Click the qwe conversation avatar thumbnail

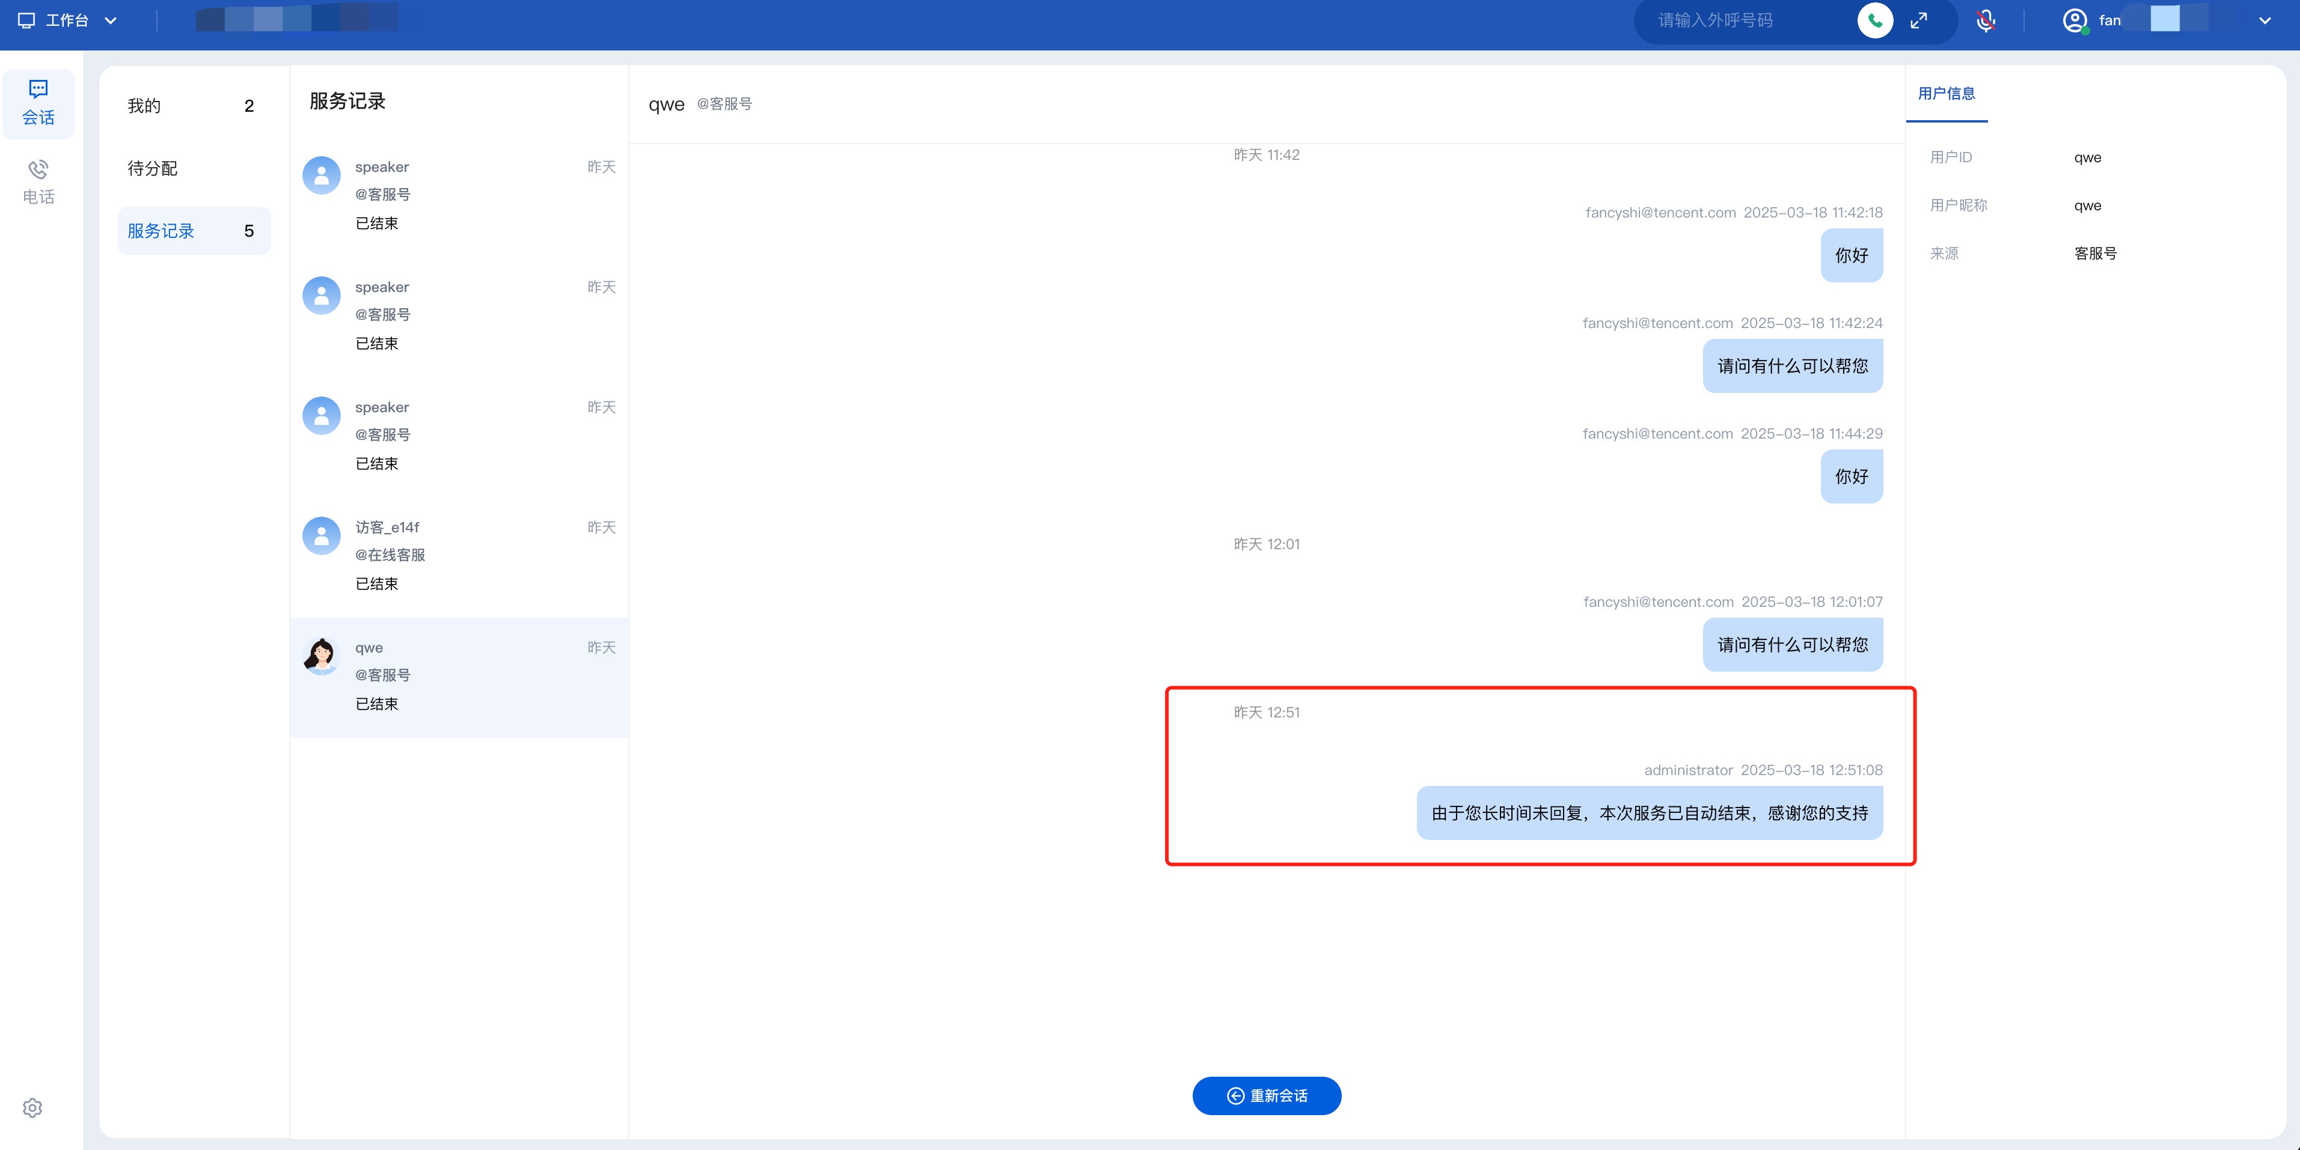coord(322,656)
